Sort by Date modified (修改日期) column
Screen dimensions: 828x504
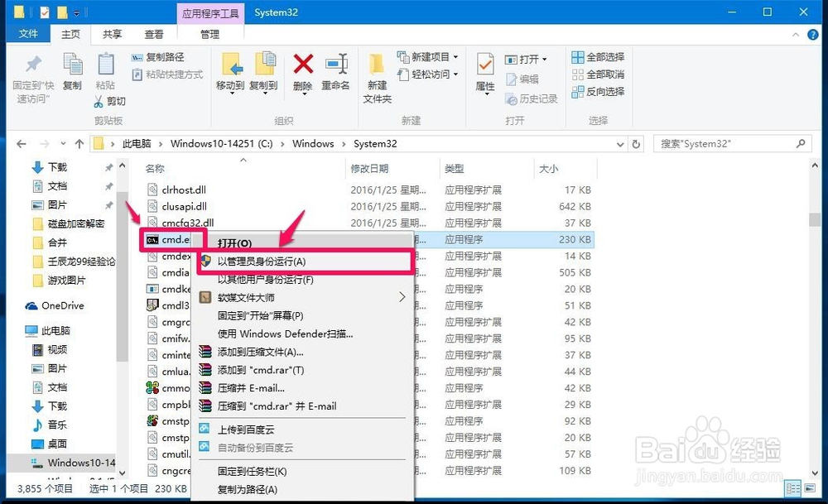point(369,168)
